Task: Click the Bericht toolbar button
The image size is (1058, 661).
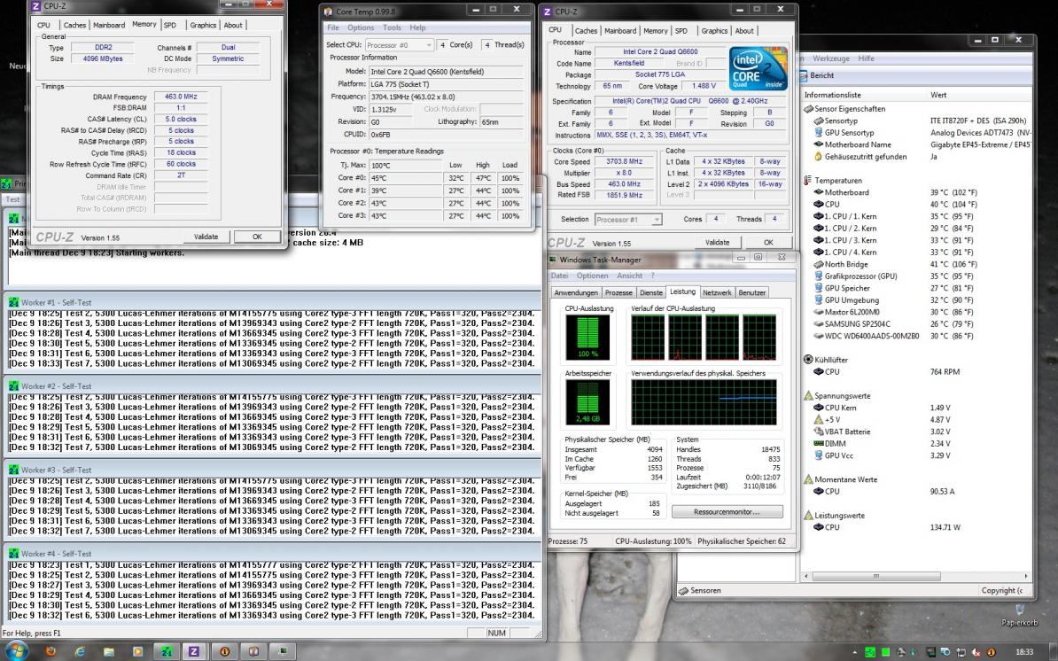Action: coord(816,75)
